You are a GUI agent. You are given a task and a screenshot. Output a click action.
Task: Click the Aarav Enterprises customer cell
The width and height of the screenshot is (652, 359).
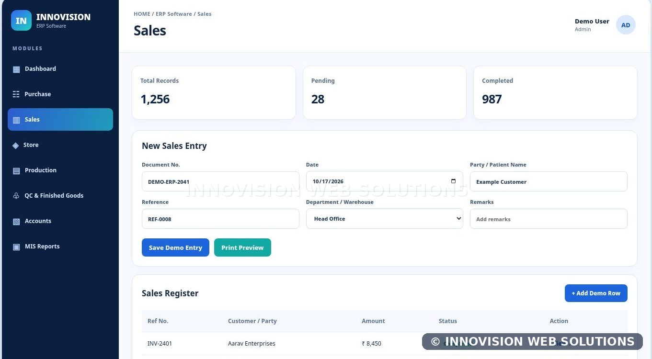coord(252,344)
